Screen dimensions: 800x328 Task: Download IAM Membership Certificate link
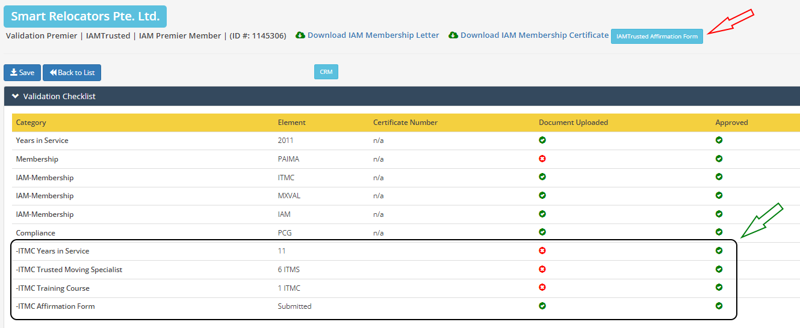coord(535,35)
